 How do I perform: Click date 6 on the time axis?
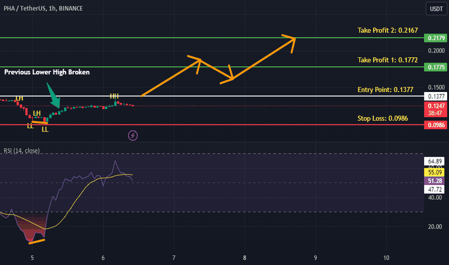click(103, 258)
